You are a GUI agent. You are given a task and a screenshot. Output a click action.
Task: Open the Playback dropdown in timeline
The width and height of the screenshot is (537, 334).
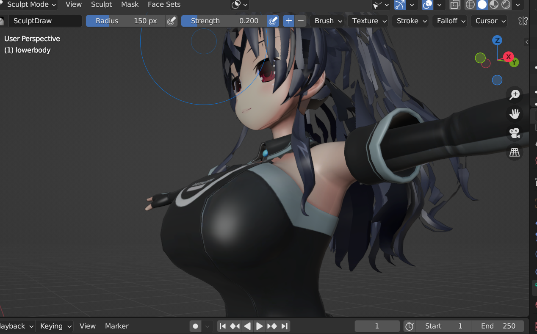(x=16, y=326)
